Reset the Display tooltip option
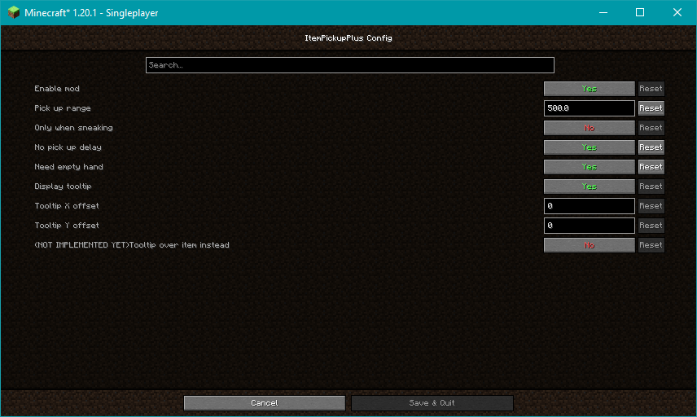Screen dimensions: 697x417 [x=651, y=187]
